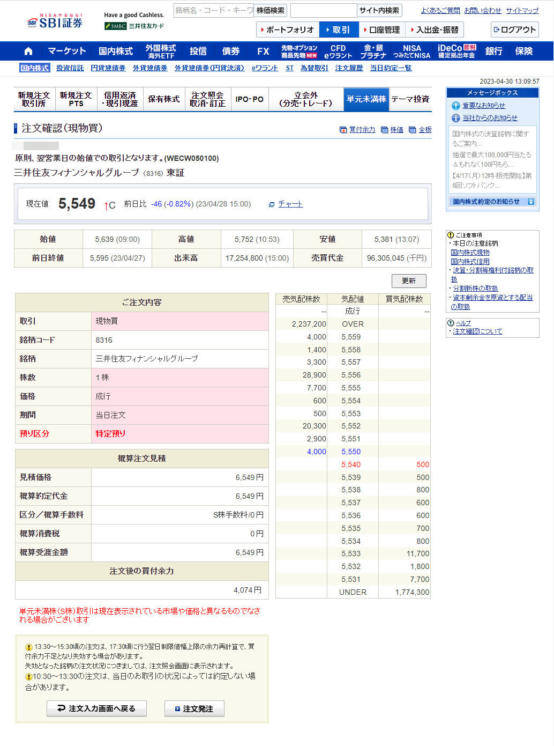Open the 全板 order book icon link

pos(420,130)
